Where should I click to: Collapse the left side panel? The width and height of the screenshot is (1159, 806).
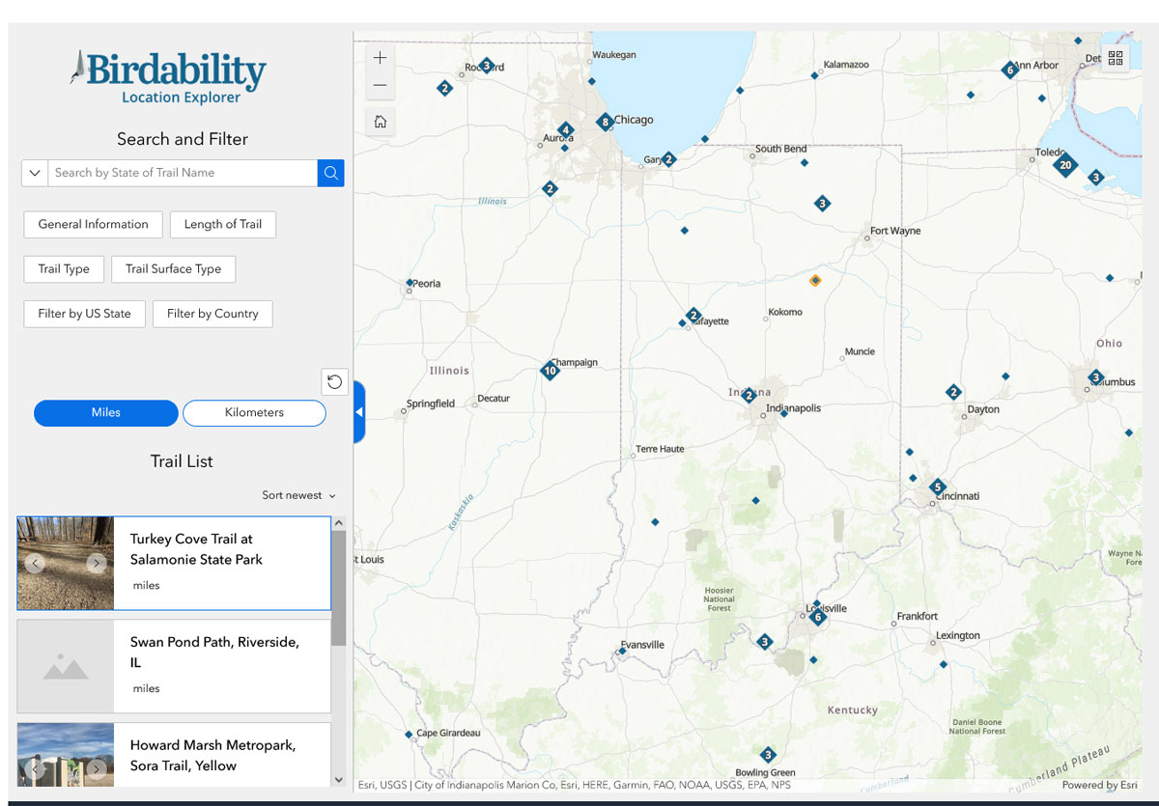pyautogui.click(x=359, y=412)
